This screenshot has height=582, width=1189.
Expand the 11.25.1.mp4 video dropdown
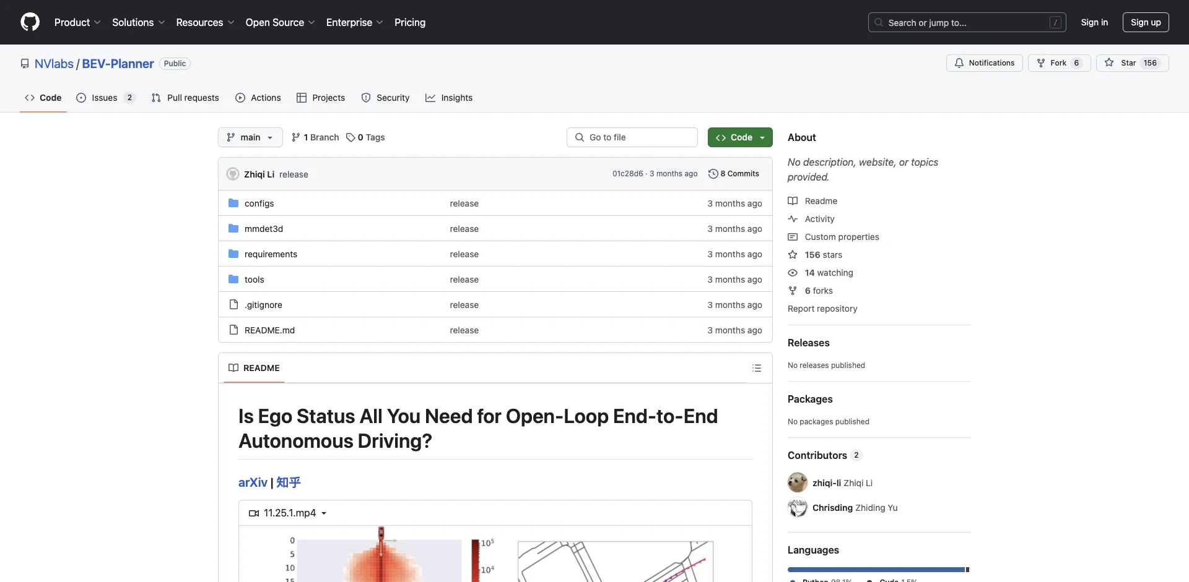[x=288, y=513]
